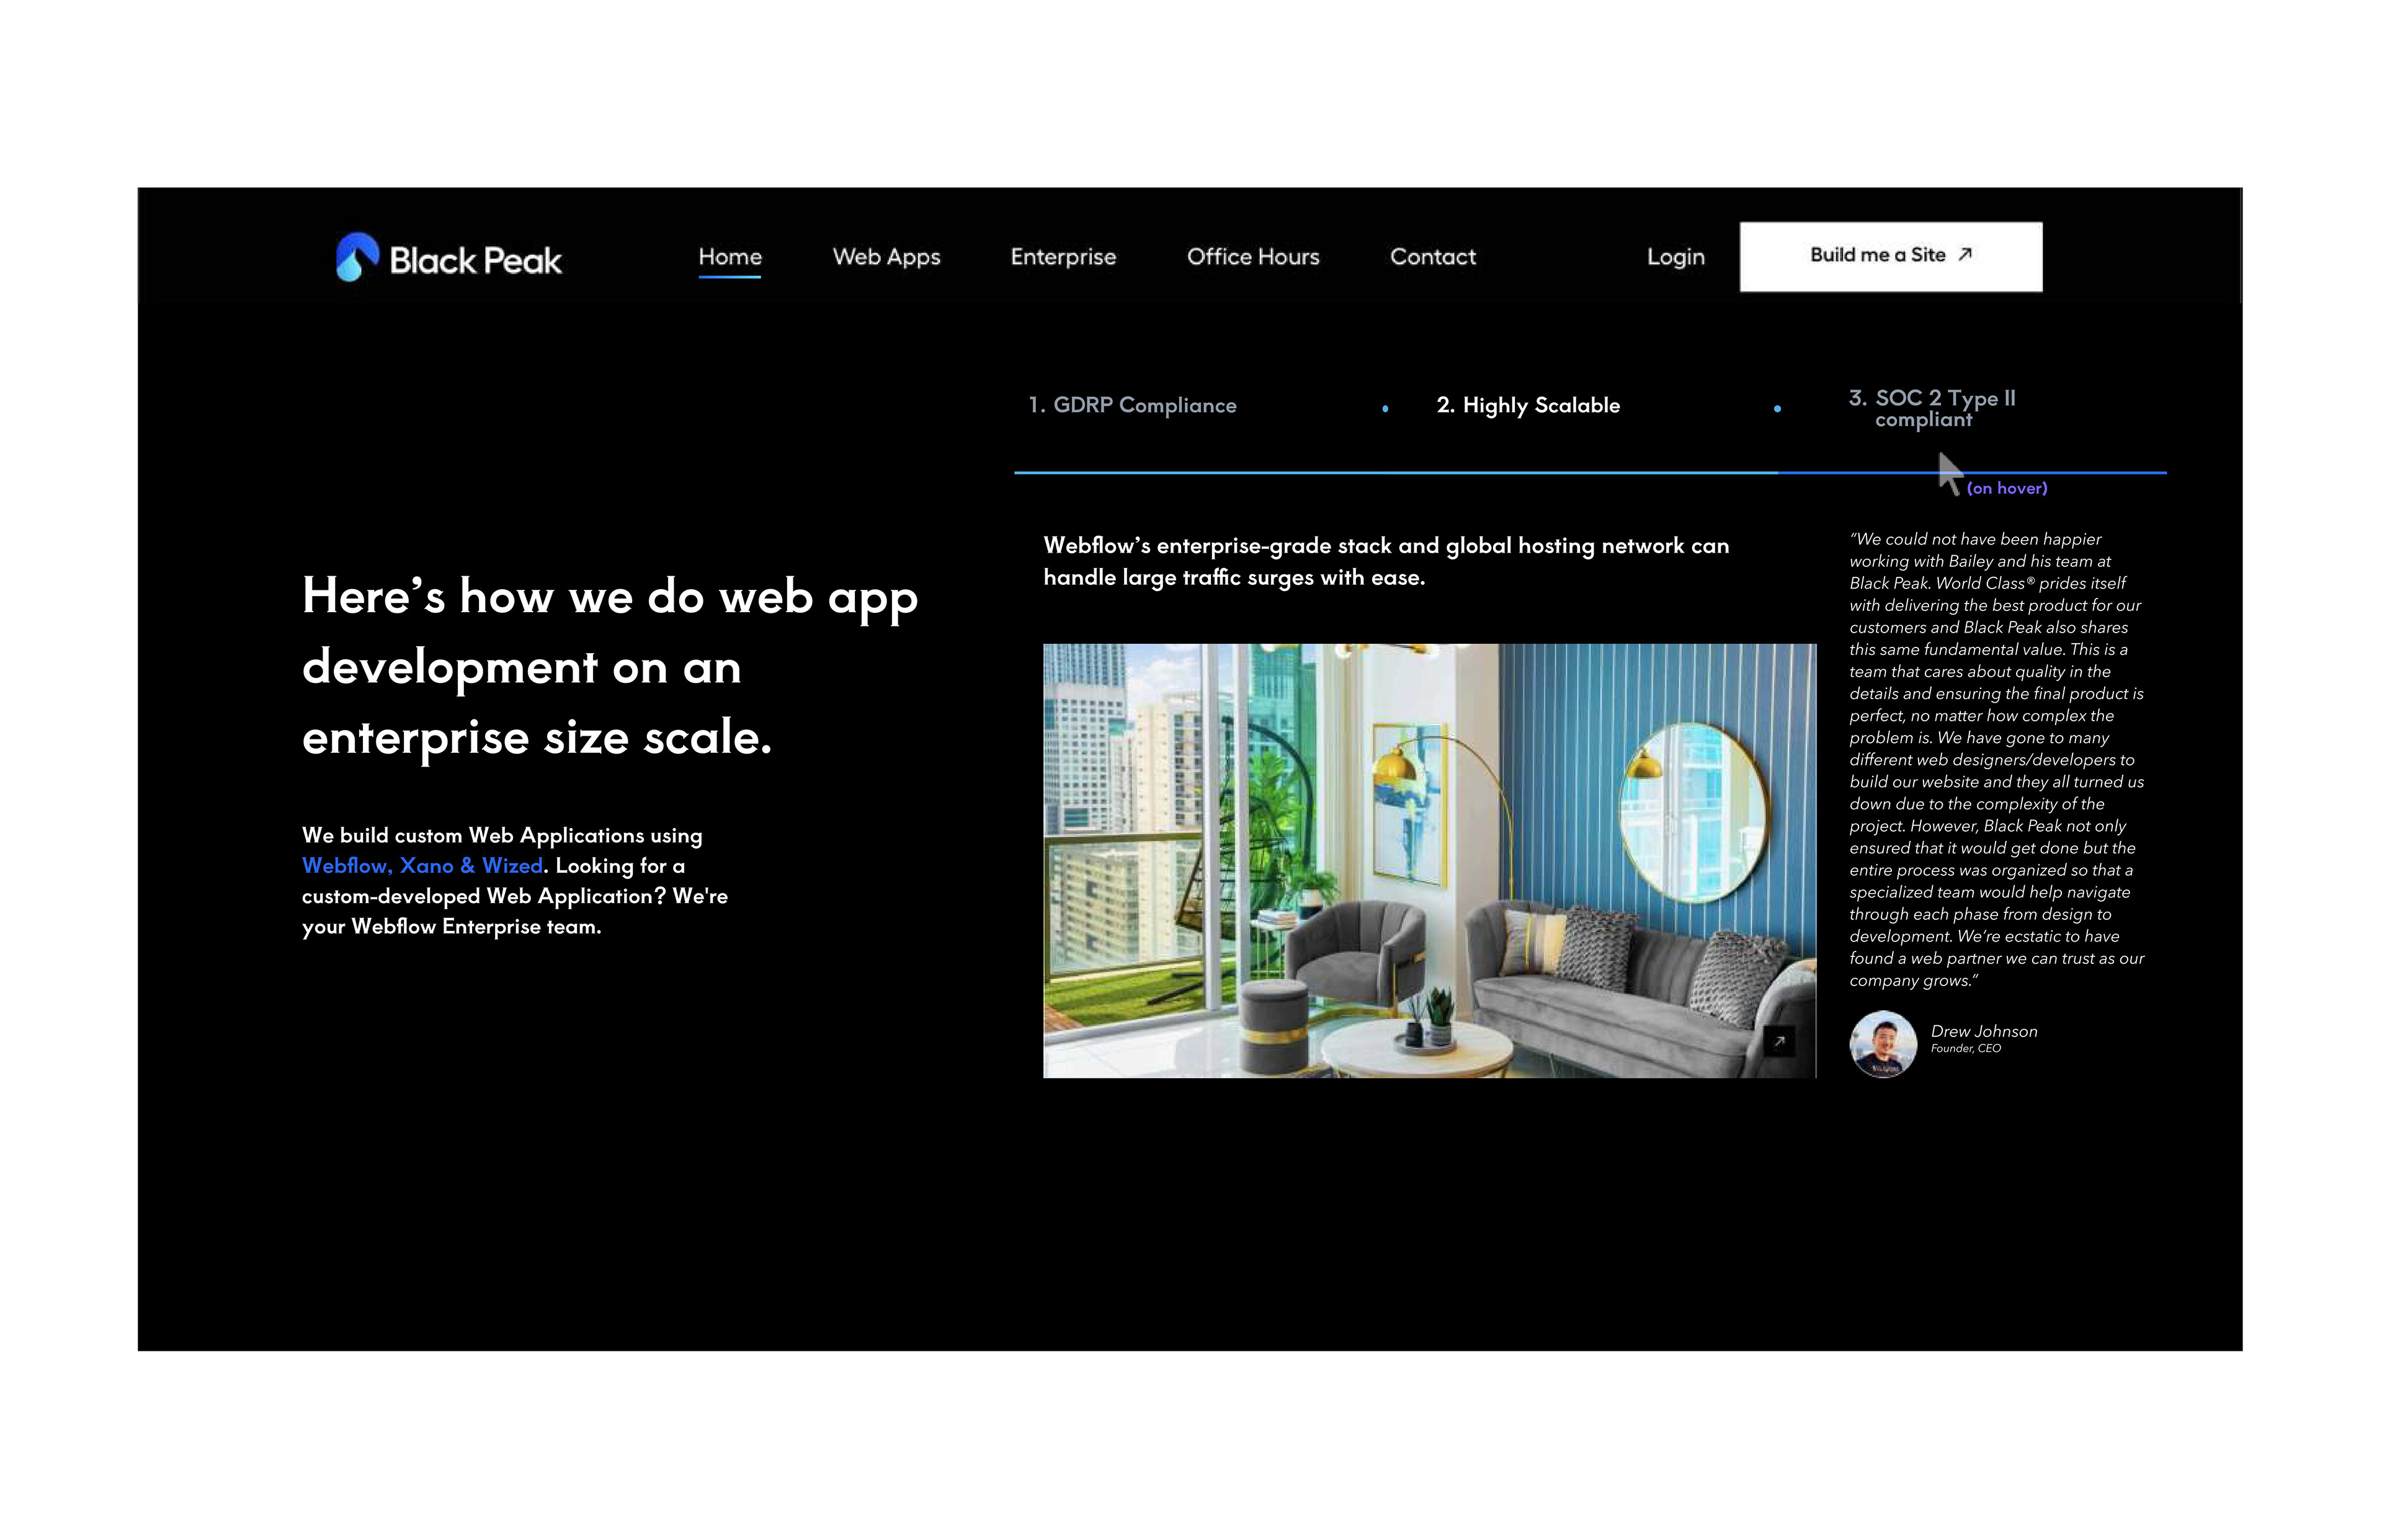Click the Black Peak wordmark text
This screenshot has height=1540, width=2382.
(x=475, y=261)
